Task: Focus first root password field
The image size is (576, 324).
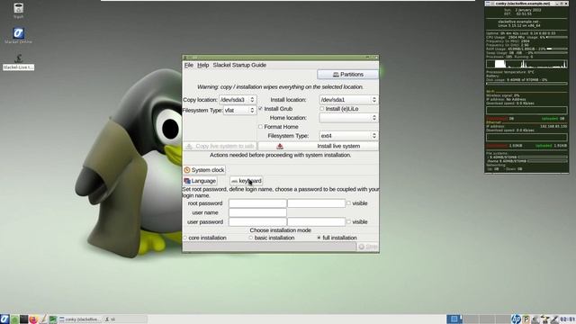Action: 257,203
